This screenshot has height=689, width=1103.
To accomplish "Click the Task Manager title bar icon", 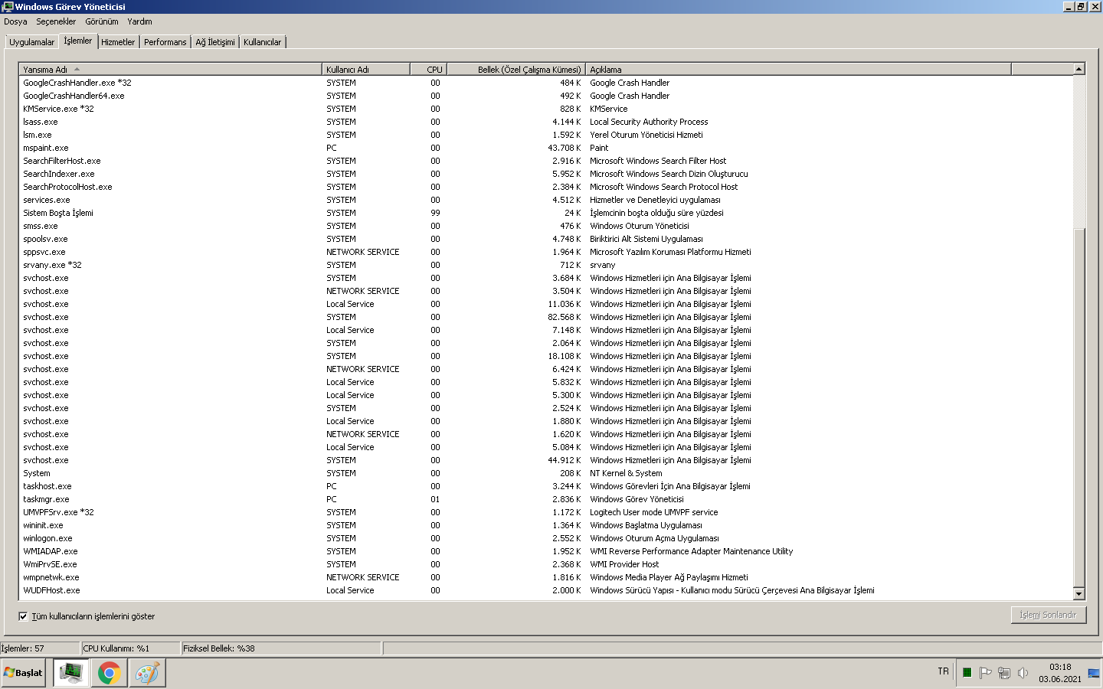I will point(8,7).
